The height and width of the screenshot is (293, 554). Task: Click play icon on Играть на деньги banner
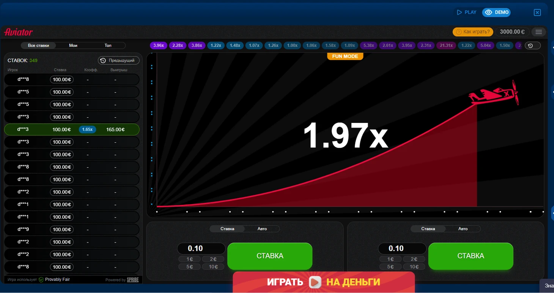point(315,282)
